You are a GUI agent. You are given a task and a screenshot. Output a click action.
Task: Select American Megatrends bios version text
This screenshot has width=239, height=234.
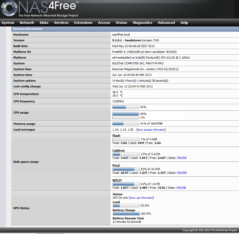point(145,69)
